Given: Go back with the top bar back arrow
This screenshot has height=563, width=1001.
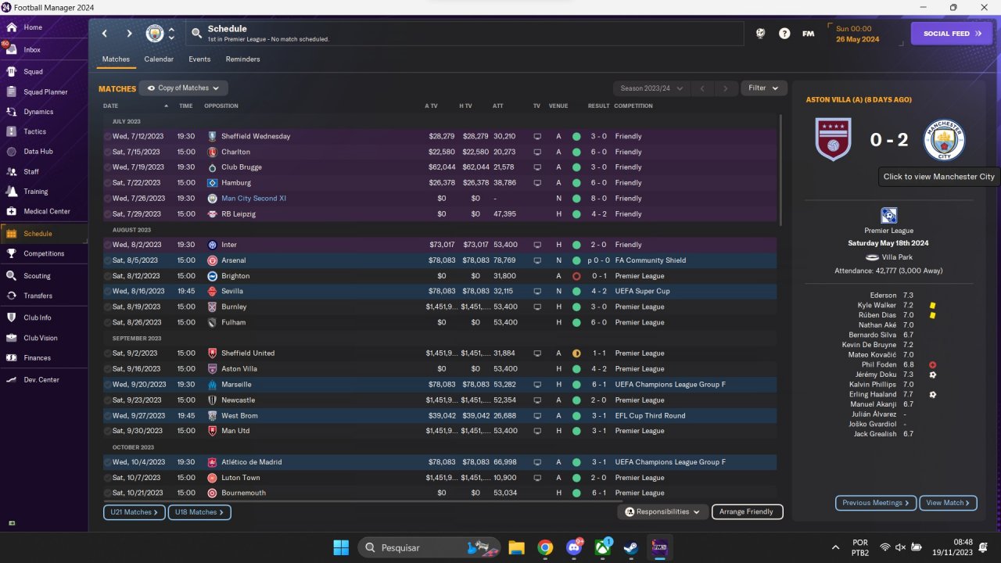Looking at the screenshot, I should click(105, 34).
